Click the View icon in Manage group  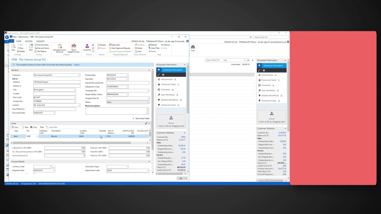pos(13,48)
